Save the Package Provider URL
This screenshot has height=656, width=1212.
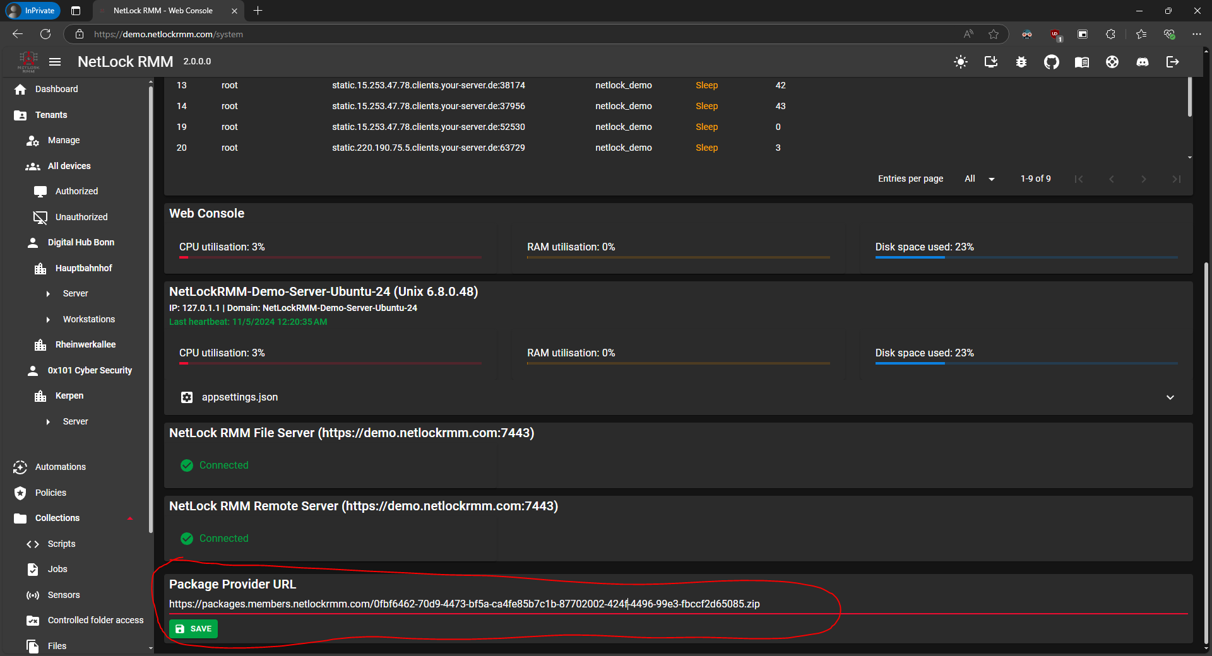click(193, 628)
